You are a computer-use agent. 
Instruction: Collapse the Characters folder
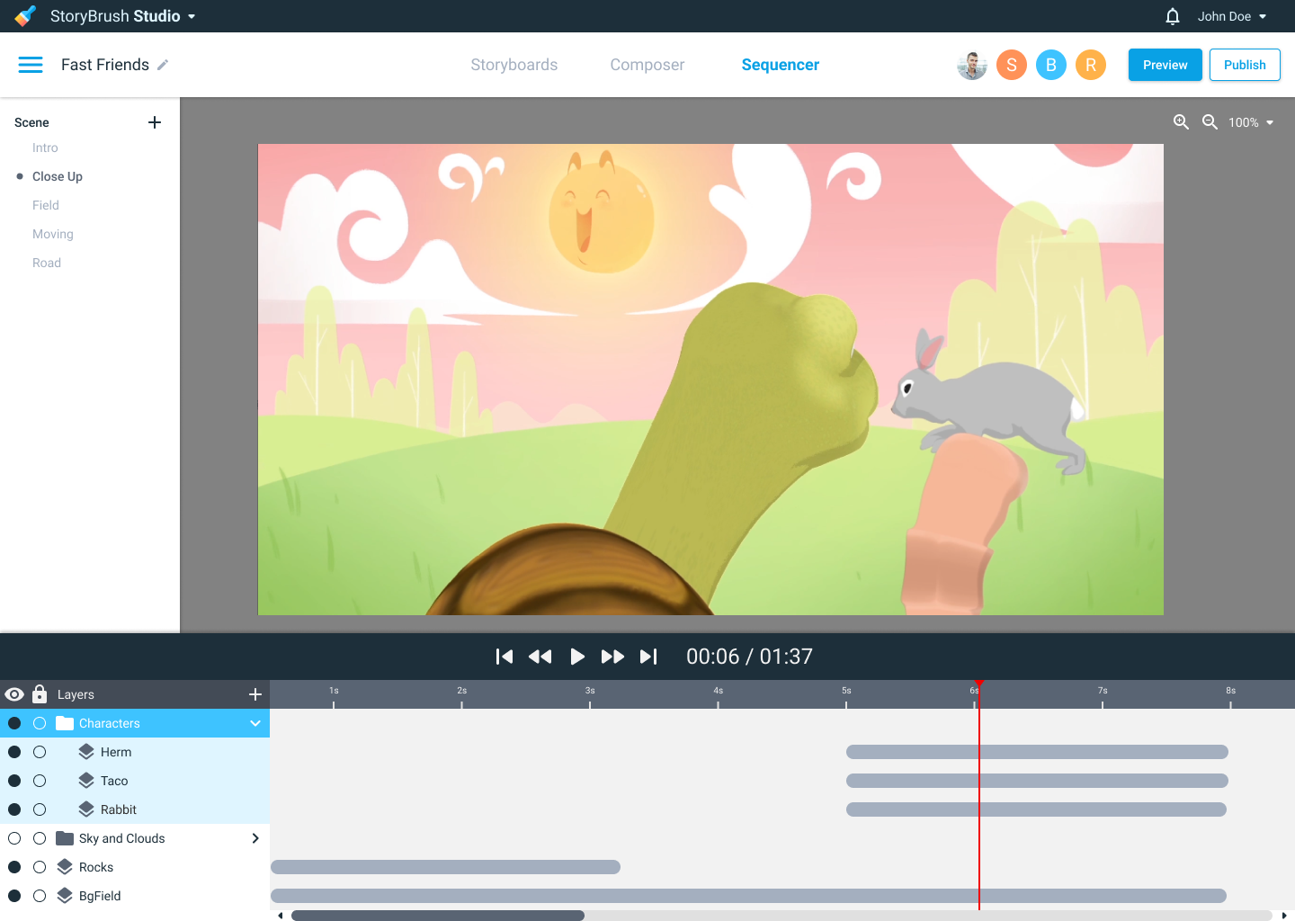(255, 723)
